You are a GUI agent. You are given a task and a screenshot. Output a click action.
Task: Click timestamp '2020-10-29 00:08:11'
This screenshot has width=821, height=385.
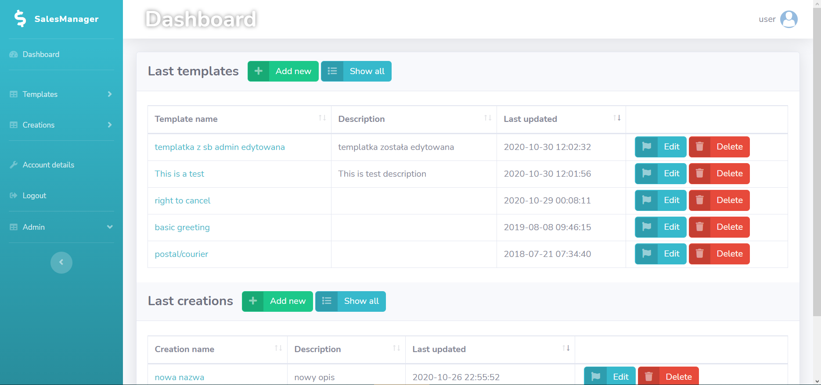click(x=547, y=201)
